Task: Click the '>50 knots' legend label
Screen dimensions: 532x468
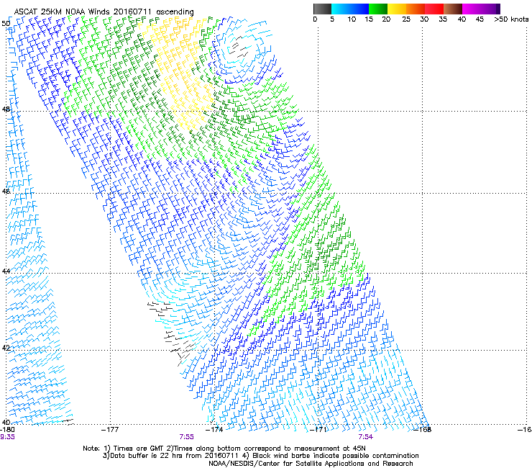Action: click(x=511, y=19)
